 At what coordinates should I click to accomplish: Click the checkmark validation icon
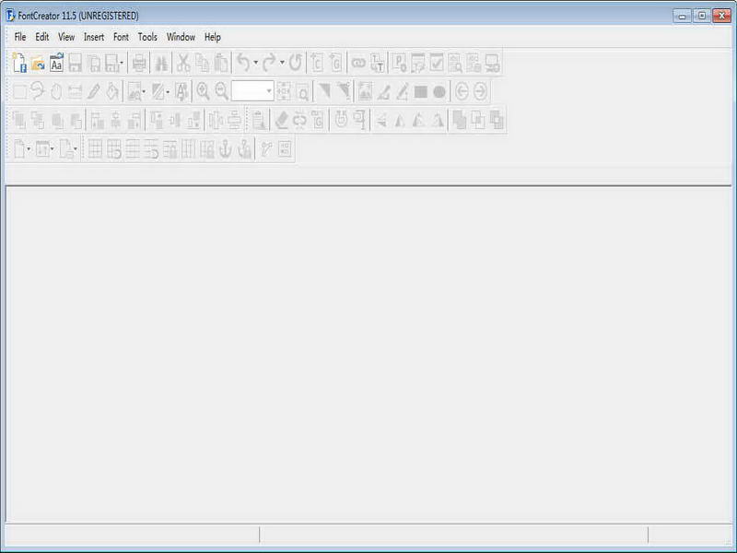(x=437, y=63)
